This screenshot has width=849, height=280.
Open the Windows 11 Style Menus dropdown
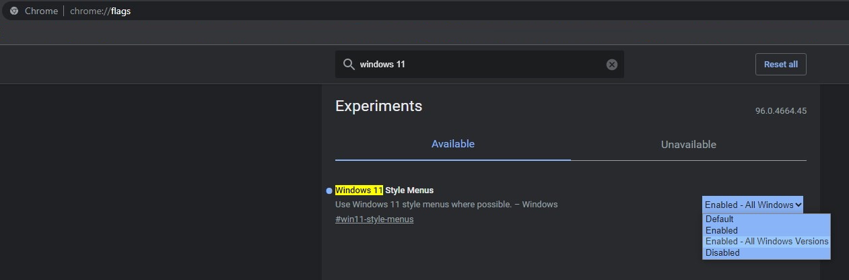(753, 205)
